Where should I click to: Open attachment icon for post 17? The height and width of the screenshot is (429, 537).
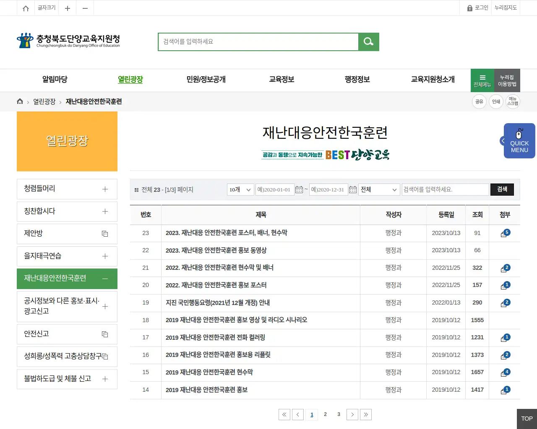click(505, 338)
